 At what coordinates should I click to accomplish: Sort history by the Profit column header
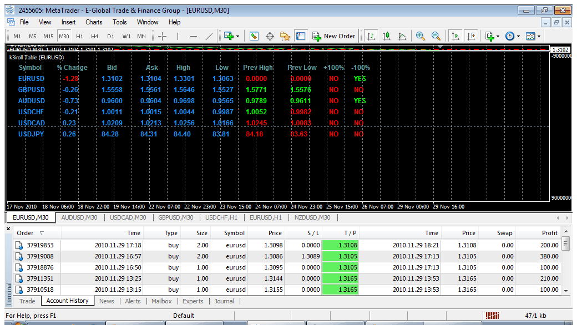pos(538,233)
